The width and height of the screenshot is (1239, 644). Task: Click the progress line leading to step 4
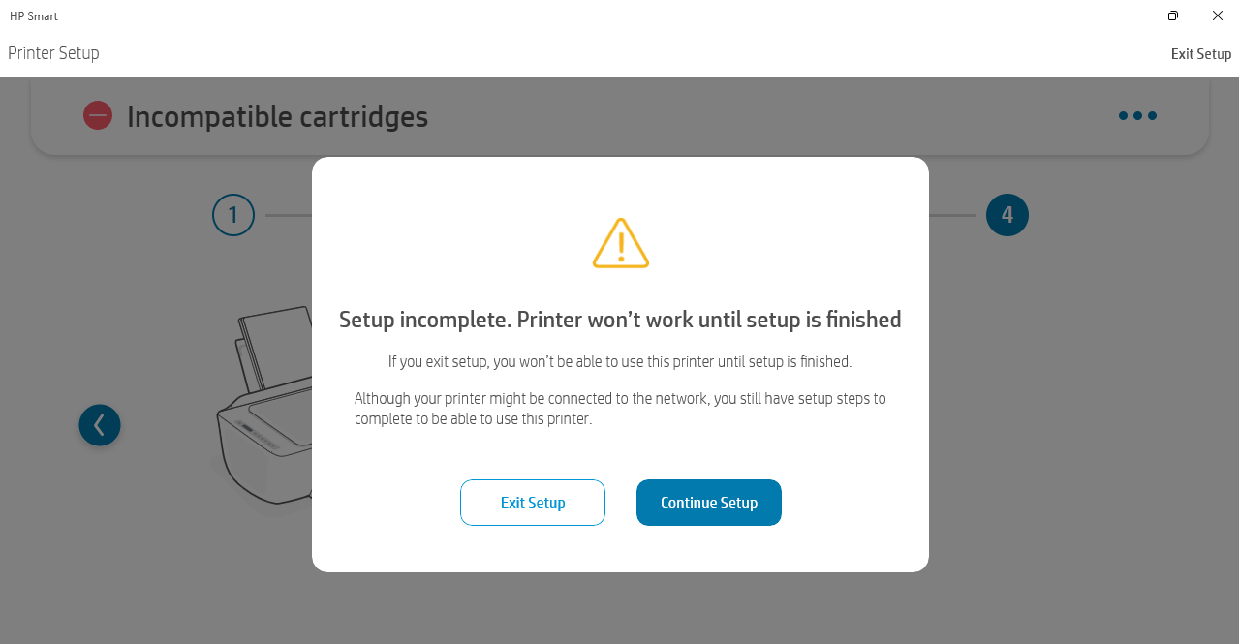[952, 215]
